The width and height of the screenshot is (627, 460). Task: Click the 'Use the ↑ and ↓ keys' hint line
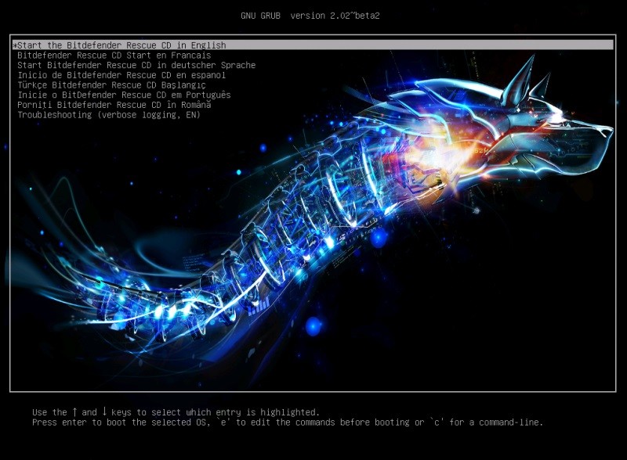(176, 412)
